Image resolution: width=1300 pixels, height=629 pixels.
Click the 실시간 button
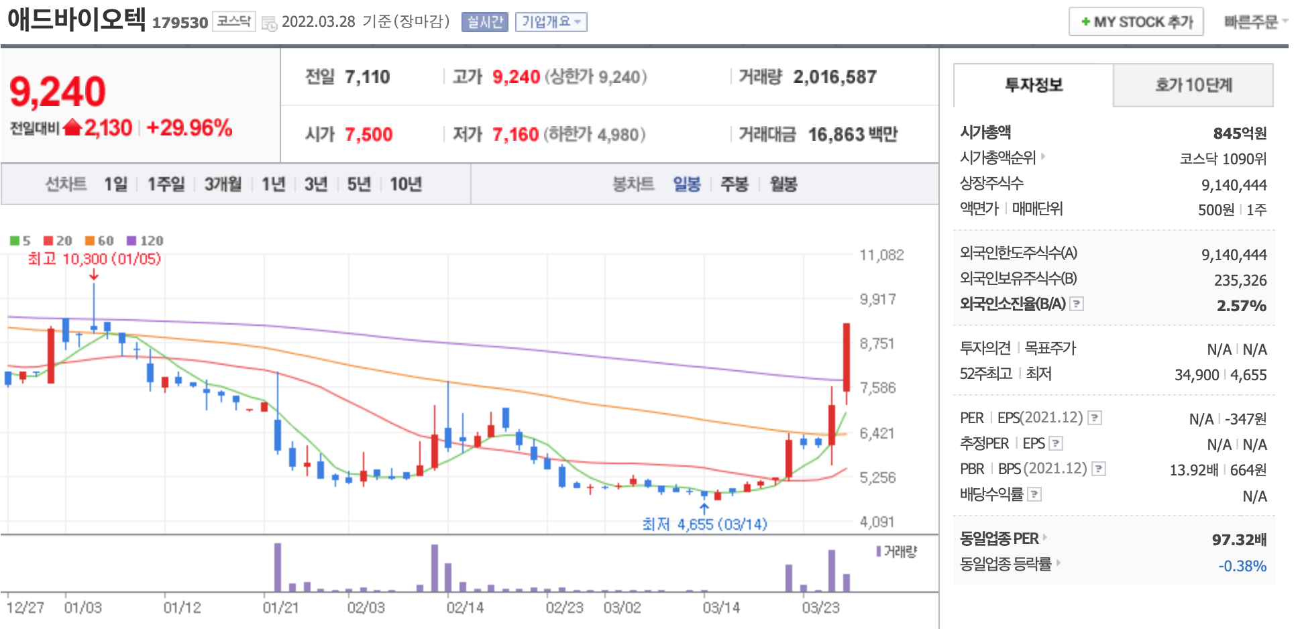tap(484, 22)
